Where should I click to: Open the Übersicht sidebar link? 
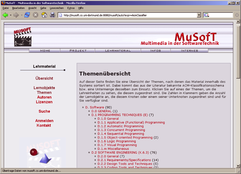pyautogui.click(x=44, y=78)
